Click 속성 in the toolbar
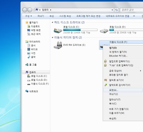Screen dimensions: 143x132 [x=52, y=16]
